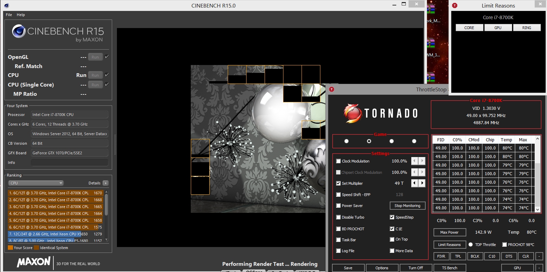This screenshot has height=272, width=547.
Task: Click the Run button next to CPU
Action: point(95,75)
